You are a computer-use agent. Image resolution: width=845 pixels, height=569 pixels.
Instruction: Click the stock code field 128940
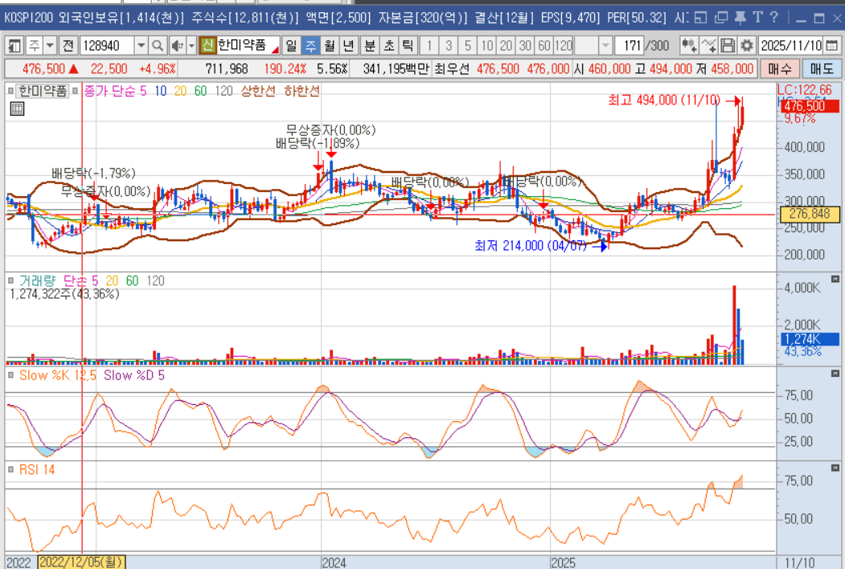point(107,46)
